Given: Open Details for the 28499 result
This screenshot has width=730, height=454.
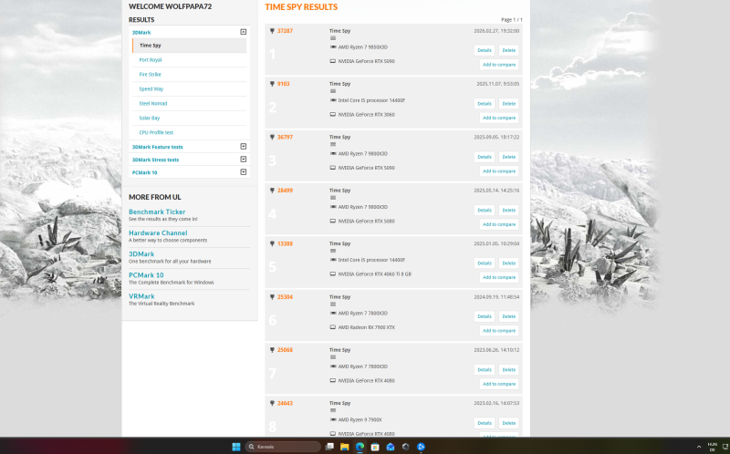Looking at the screenshot, I should 485,211.
